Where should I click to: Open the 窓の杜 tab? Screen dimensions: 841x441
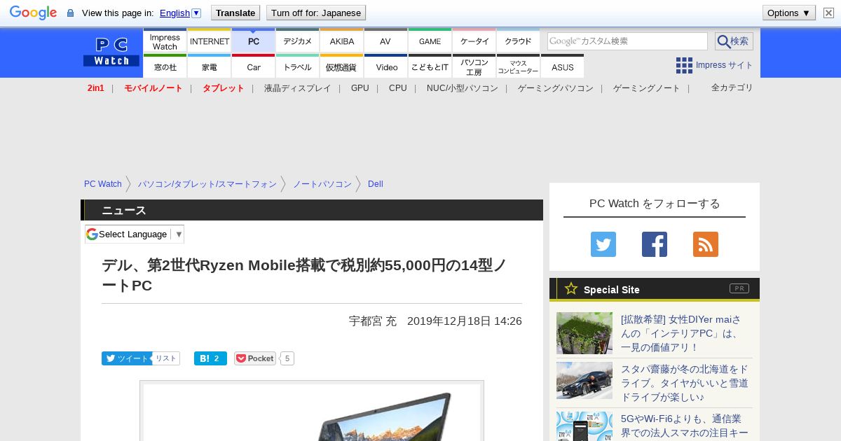pos(165,66)
